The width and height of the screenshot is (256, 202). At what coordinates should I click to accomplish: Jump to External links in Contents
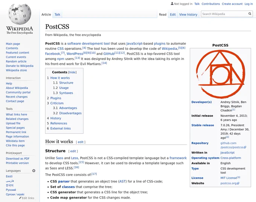(60, 129)
